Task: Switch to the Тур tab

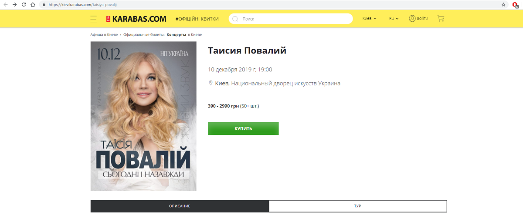Action: [358, 206]
